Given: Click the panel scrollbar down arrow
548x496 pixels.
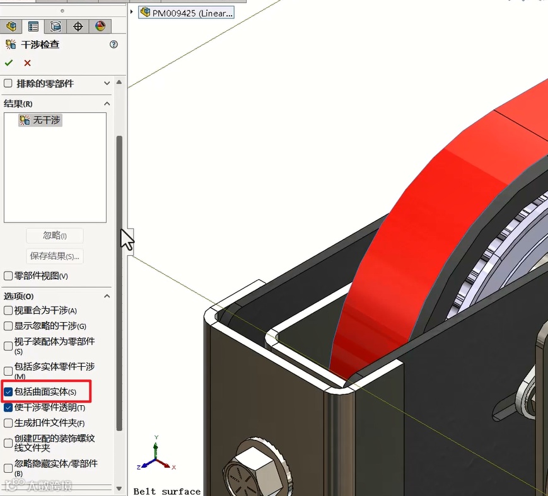Looking at the screenshot, I should [119, 488].
